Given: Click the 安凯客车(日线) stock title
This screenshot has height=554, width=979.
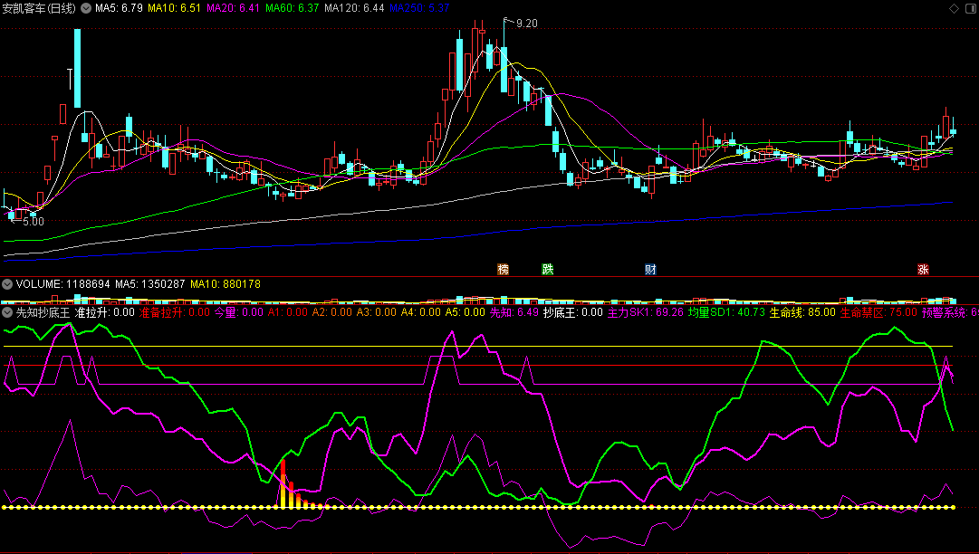Looking at the screenshot, I should [39, 8].
